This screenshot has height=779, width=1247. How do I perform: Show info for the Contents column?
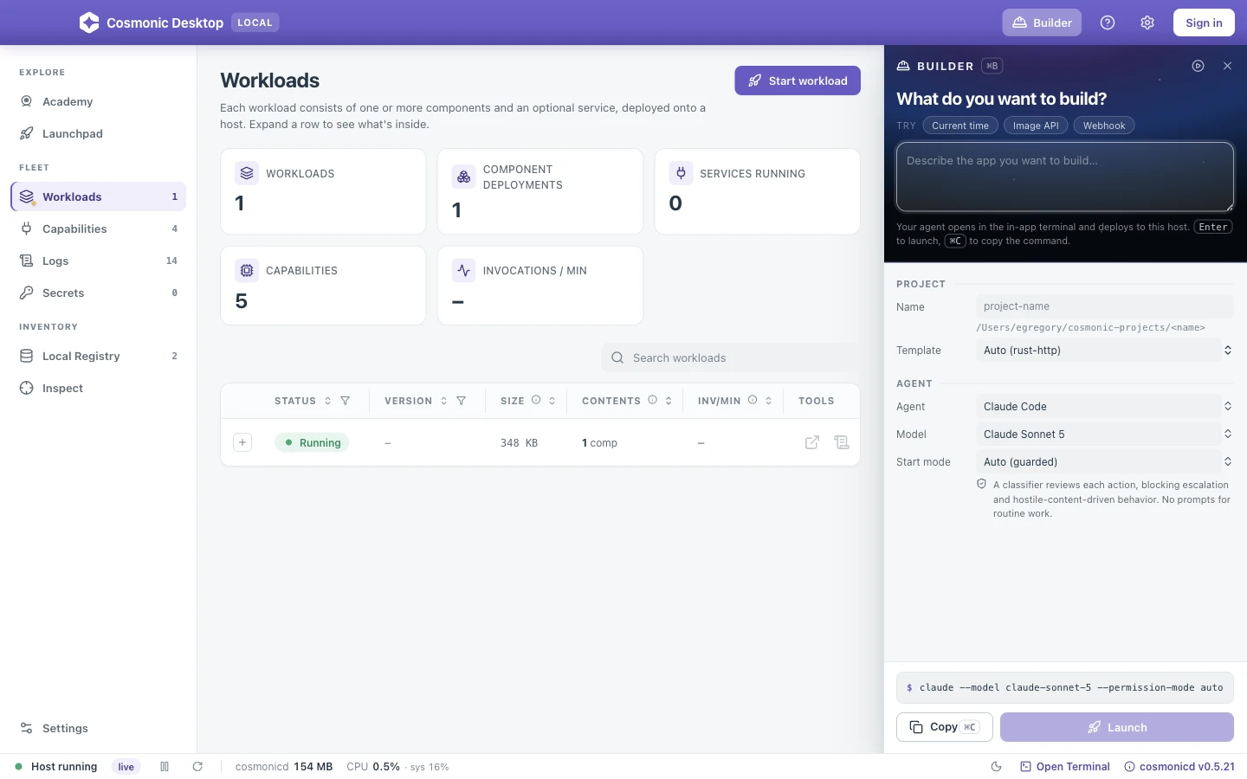click(652, 400)
